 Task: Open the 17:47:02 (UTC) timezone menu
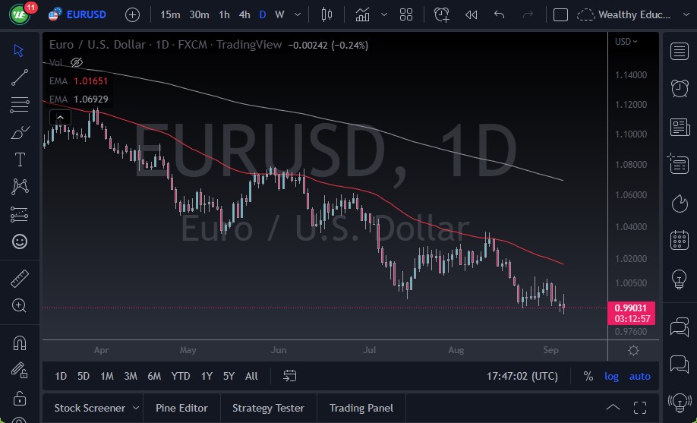pos(522,377)
